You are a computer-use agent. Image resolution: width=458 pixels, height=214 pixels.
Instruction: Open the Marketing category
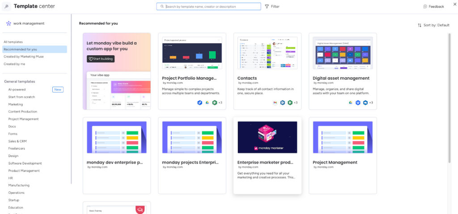point(16,104)
